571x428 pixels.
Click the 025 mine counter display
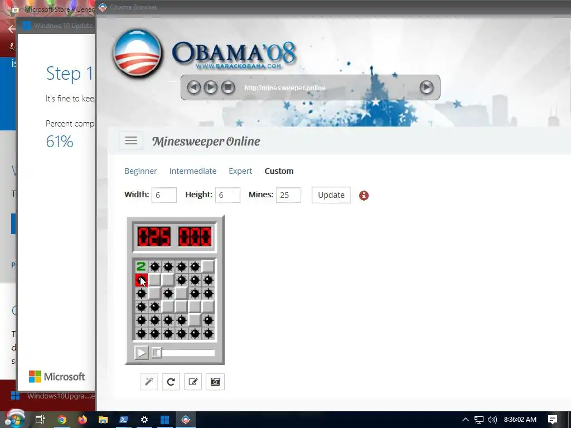pos(154,236)
